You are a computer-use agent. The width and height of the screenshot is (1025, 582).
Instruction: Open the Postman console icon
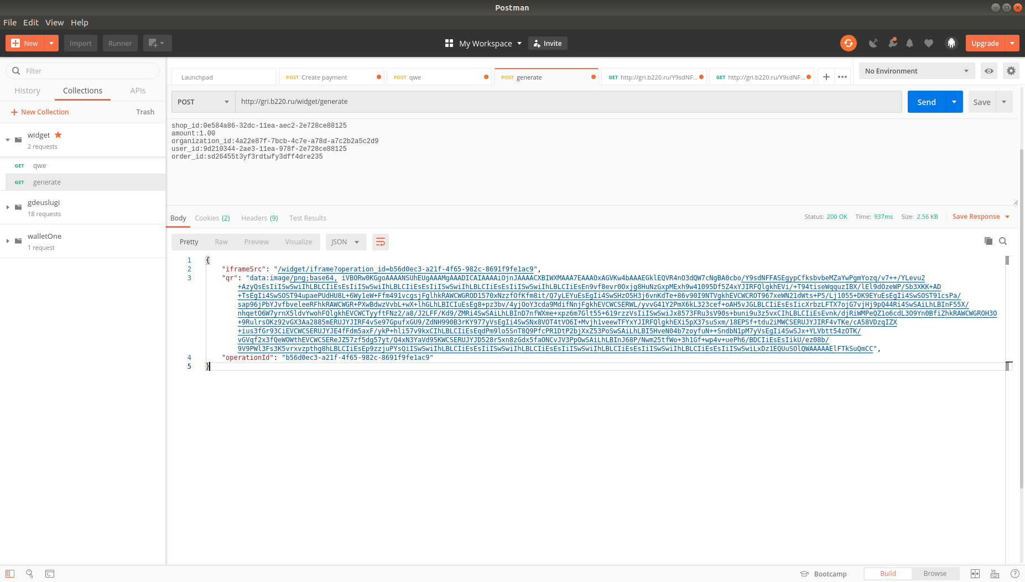50,574
